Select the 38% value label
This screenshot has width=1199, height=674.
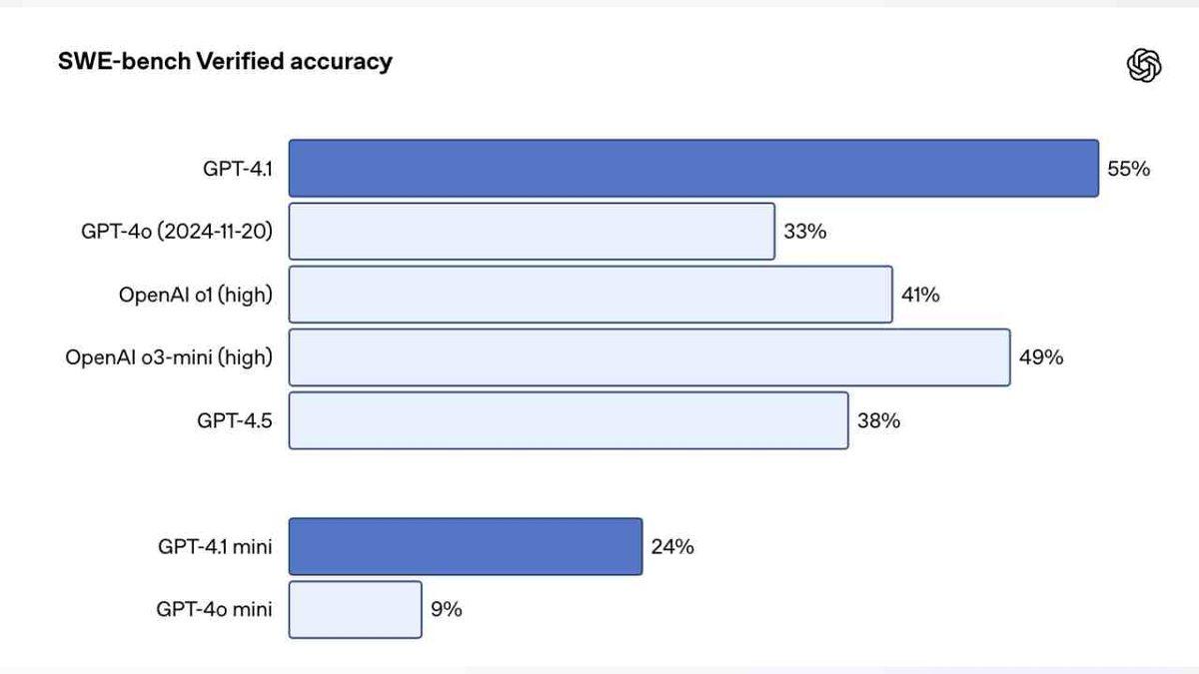[878, 420]
